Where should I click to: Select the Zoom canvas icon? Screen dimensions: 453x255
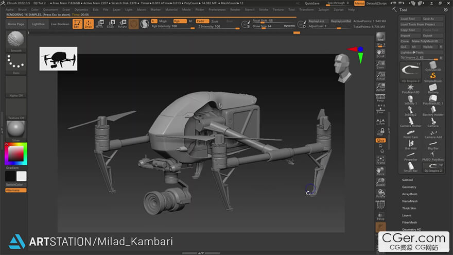(x=380, y=64)
